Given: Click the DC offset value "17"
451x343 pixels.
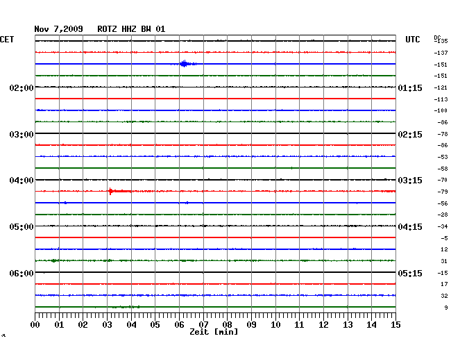Looking at the screenshot, I should point(444,284).
